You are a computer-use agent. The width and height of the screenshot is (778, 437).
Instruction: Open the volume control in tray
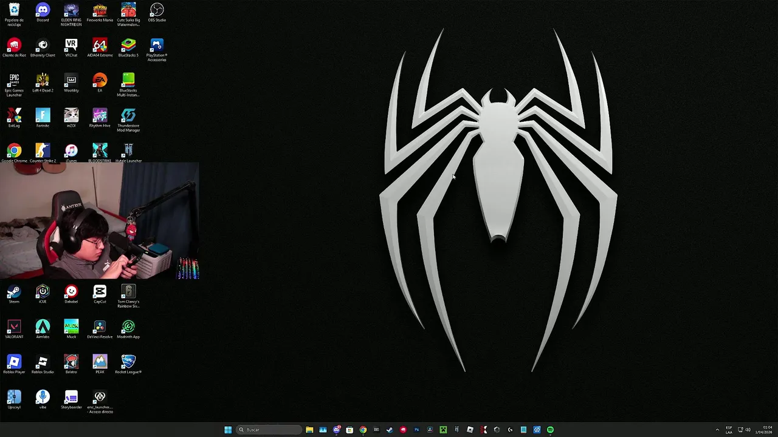coord(748,430)
